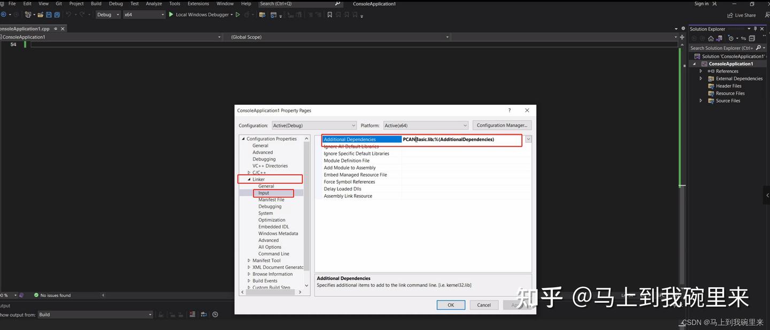Expand the References node in Solution Explorer
The image size is (770, 330).
tap(701, 71)
